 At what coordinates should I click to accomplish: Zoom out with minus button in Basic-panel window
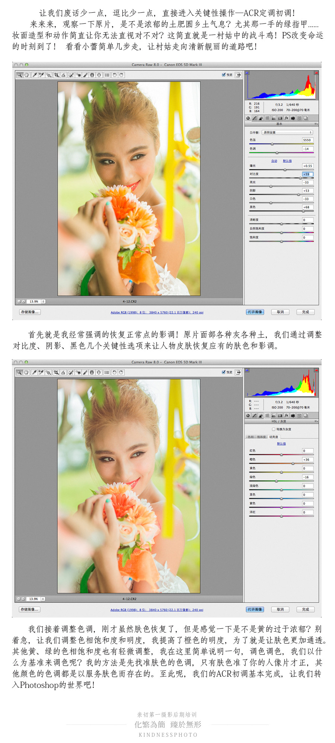tap(19, 302)
